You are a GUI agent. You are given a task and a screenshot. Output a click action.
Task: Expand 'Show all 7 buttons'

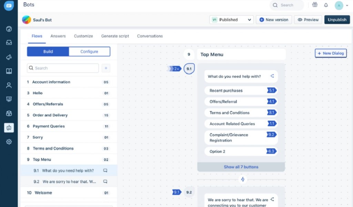click(x=241, y=167)
